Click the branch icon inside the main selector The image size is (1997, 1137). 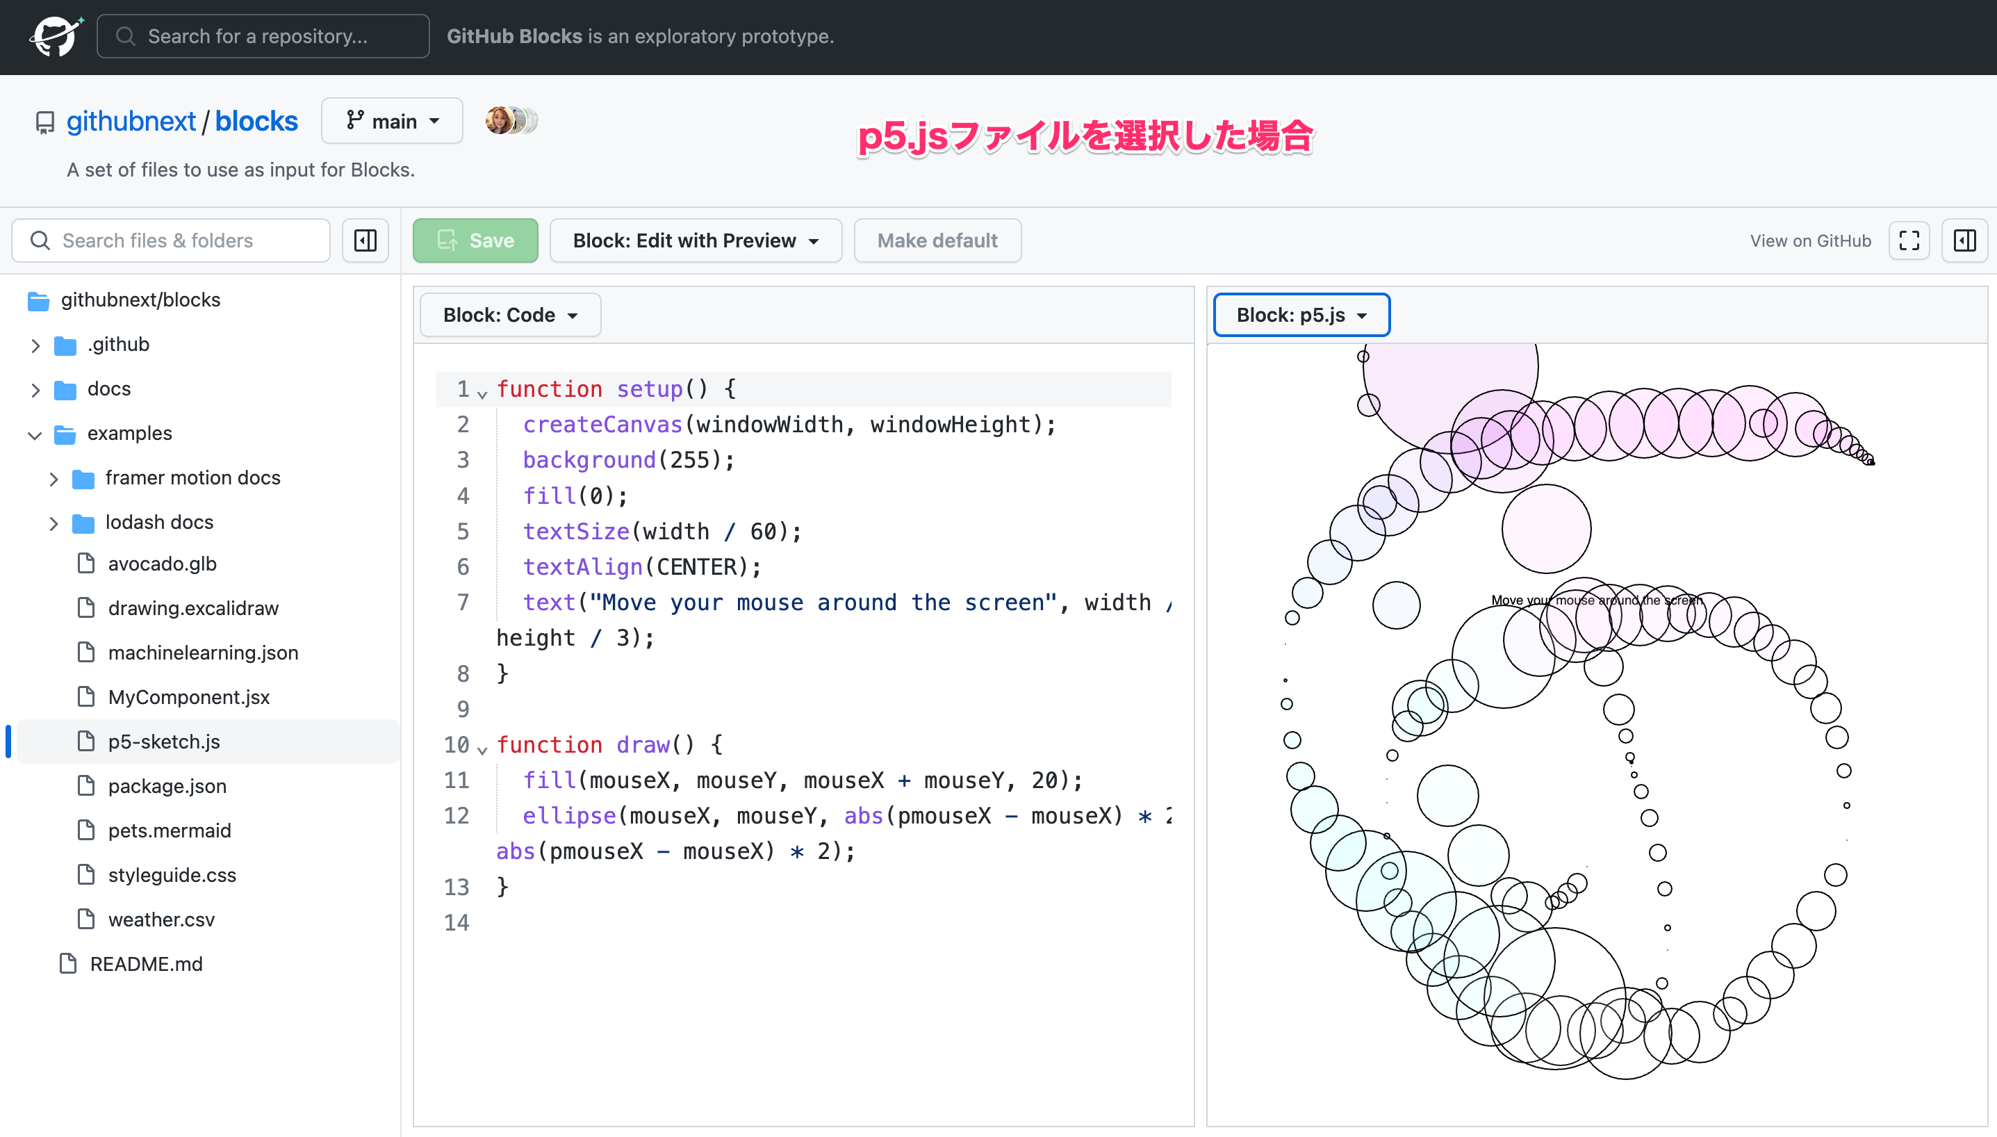tap(355, 120)
